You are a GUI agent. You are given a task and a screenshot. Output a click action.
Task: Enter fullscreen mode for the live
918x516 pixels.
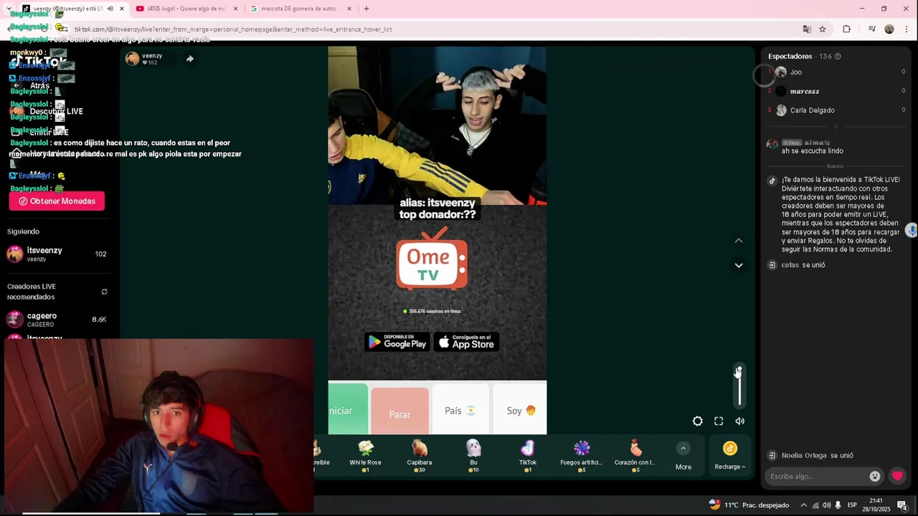click(x=719, y=421)
